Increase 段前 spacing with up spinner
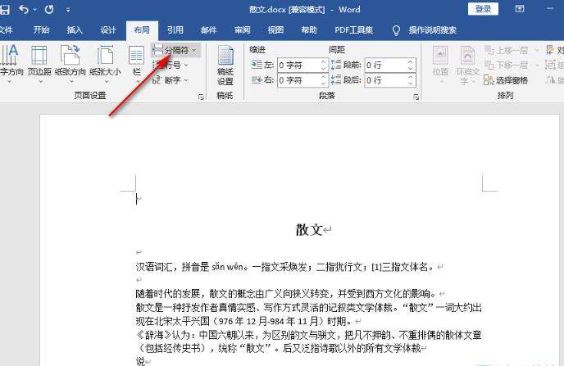Viewport: 564px width, 366px height. point(411,61)
